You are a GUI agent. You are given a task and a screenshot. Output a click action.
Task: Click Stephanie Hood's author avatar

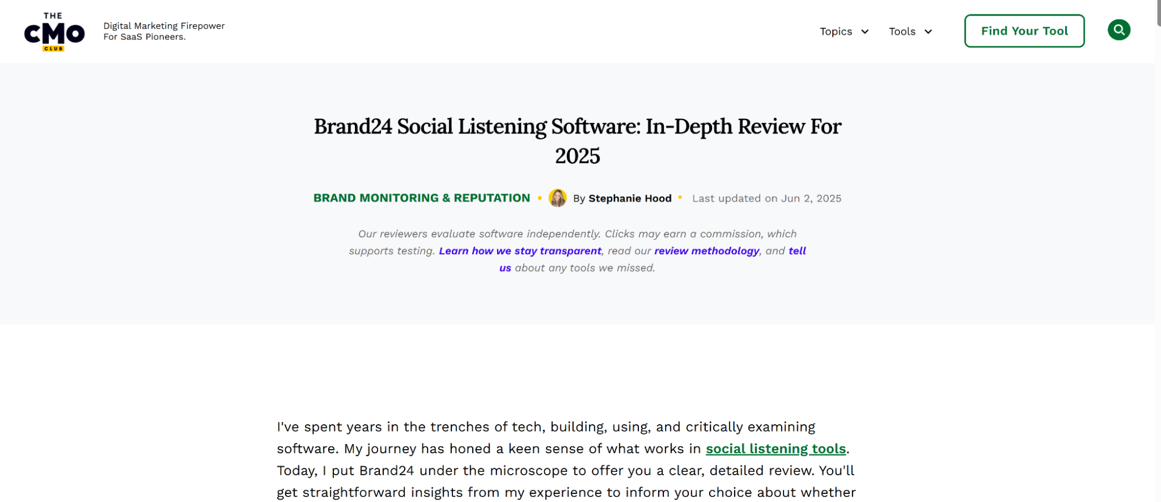click(558, 198)
